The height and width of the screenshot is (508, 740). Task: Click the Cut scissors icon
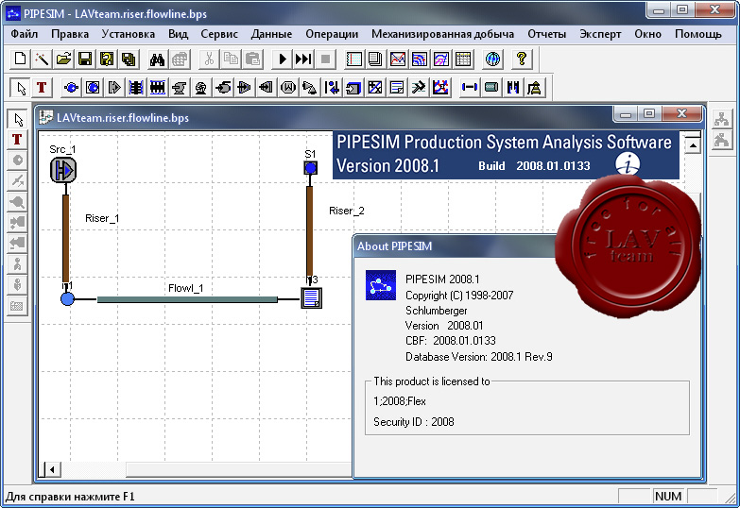coord(209,59)
